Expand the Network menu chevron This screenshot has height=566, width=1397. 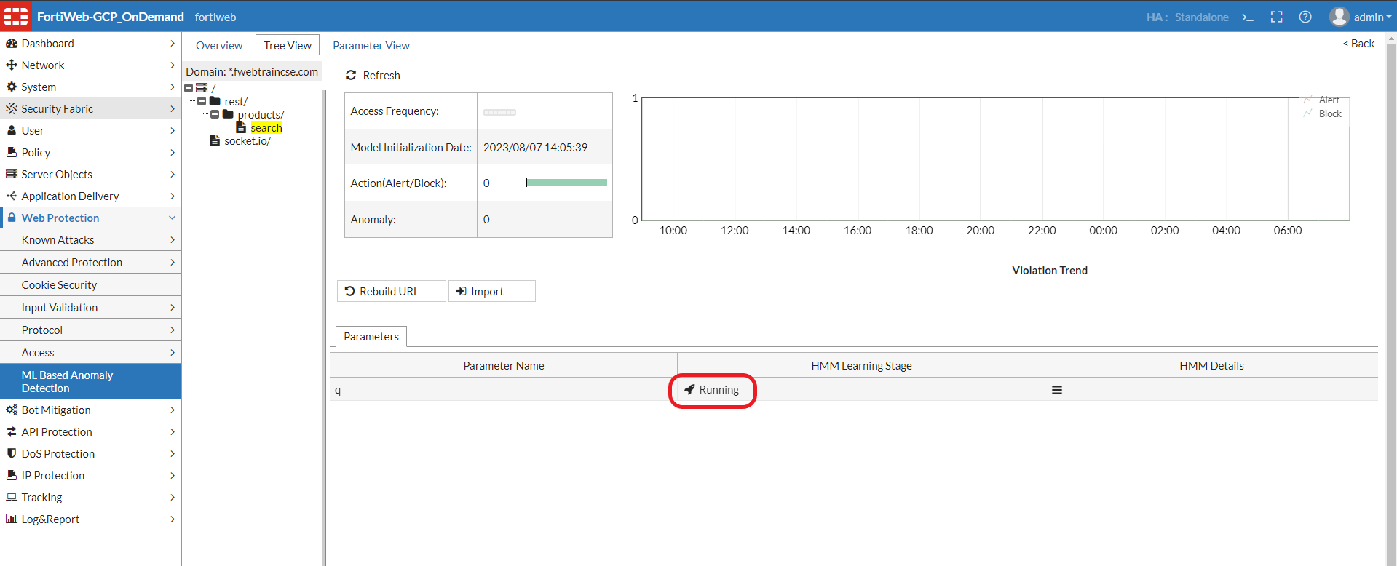[x=173, y=65]
